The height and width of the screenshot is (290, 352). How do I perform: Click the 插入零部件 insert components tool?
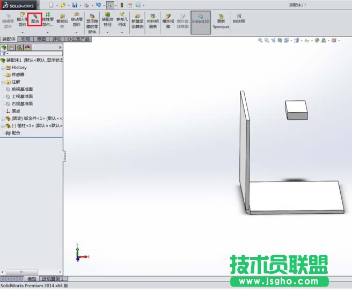tap(22, 19)
